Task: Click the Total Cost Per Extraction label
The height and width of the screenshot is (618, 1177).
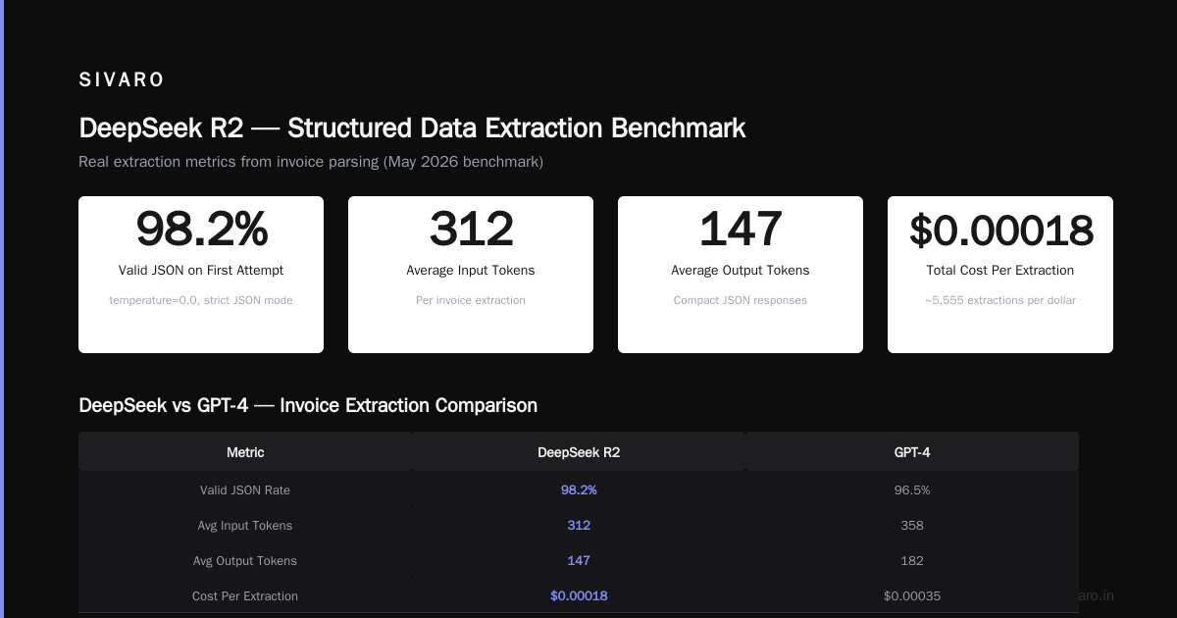Action: (1000, 270)
